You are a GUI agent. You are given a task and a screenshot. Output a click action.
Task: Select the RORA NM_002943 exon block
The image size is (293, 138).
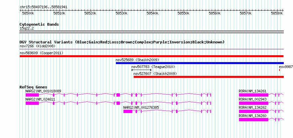click(x=253, y=103)
